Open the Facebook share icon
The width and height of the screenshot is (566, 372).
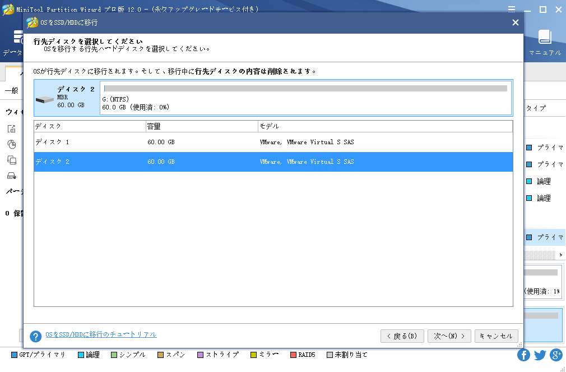coord(523,355)
